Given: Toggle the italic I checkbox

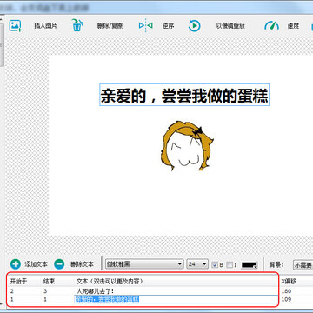Looking at the screenshot, I should point(230,264).
